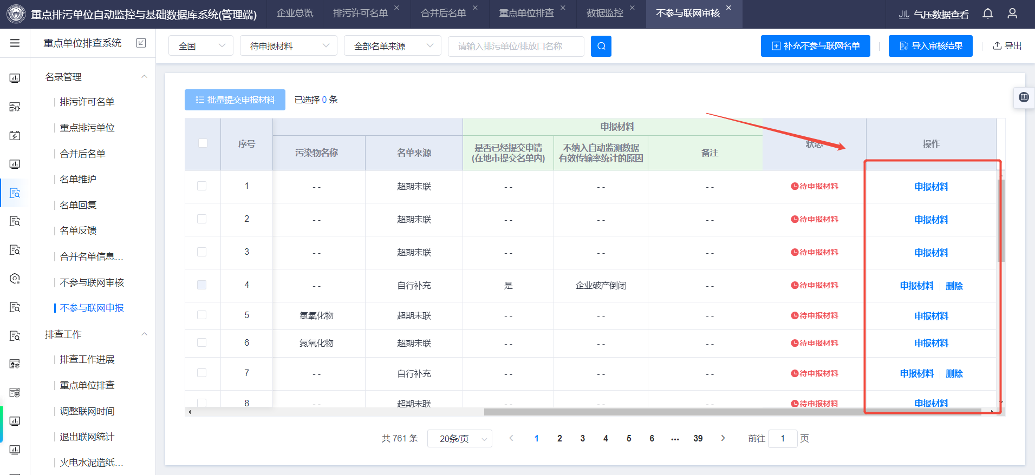The width and height of the screenshot is (1035, 475).
Task: Click the system logo emblem
Action: 16,14
